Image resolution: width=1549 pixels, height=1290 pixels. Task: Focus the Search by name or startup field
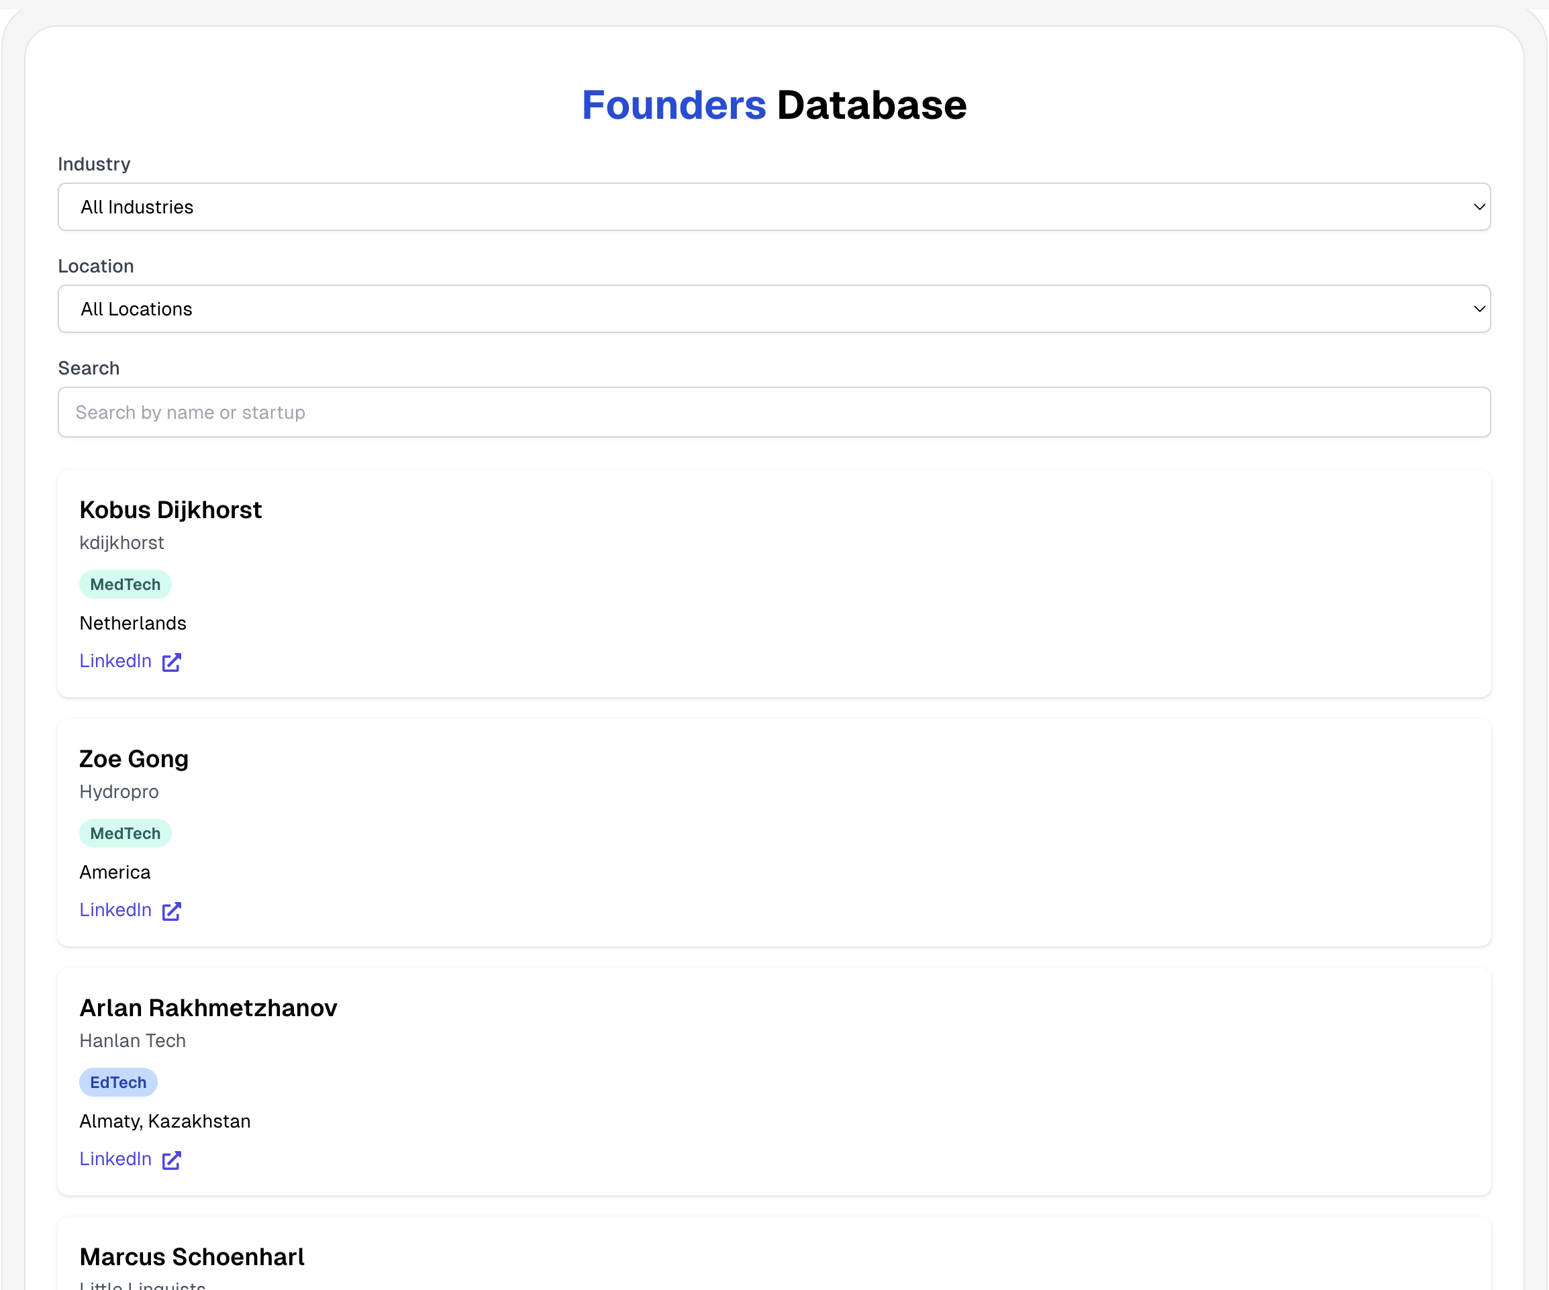click(x=773, y=412)
